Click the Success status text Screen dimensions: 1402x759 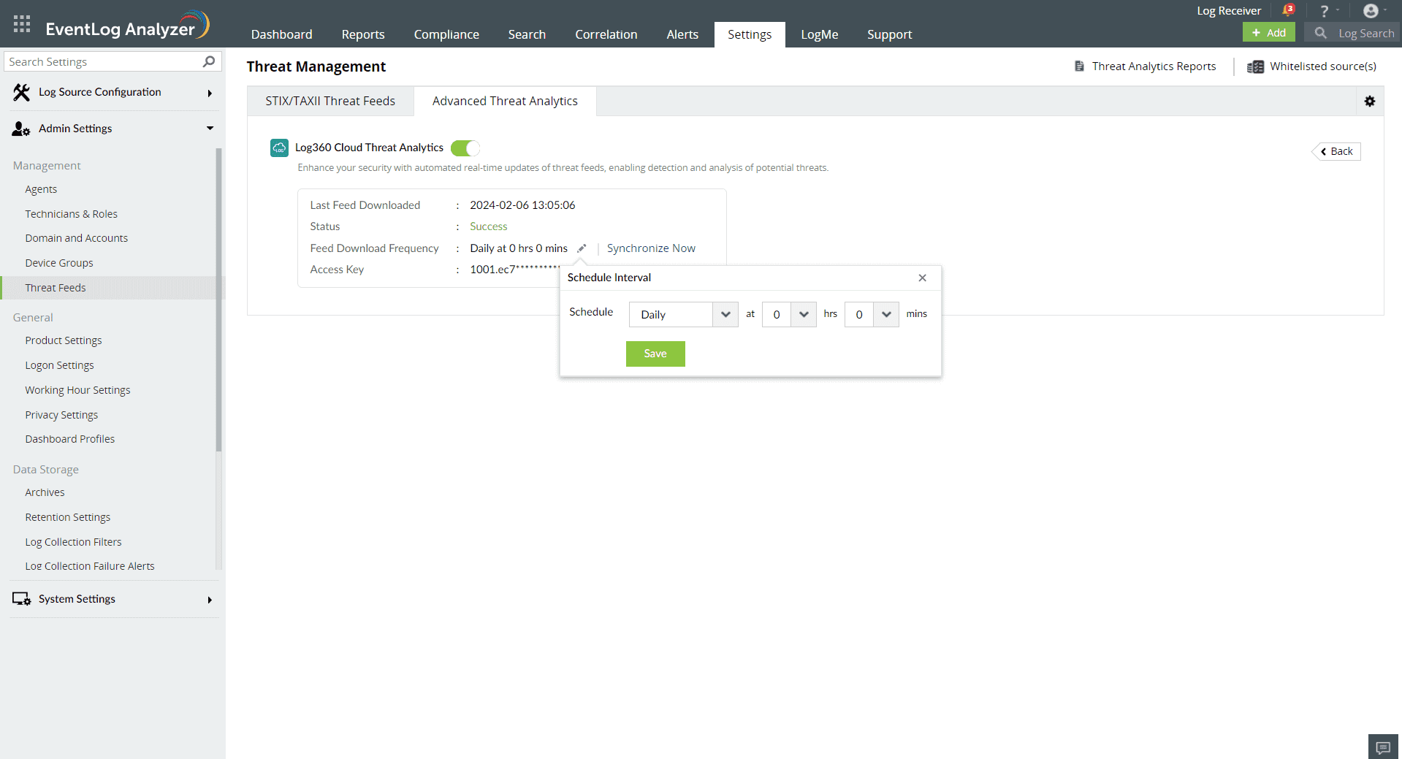coord(488,226)
